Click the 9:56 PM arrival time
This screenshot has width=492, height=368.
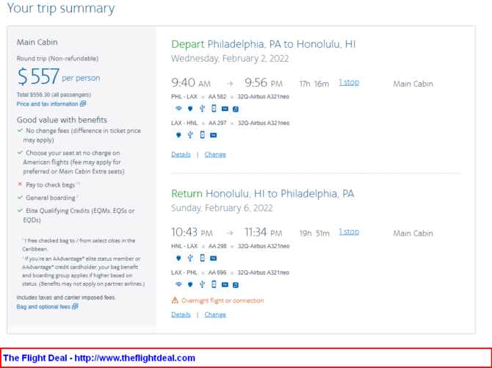(x=264, y=83)
